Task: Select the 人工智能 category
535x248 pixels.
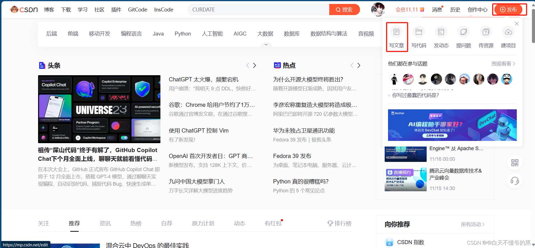Action: pos(212,34)
